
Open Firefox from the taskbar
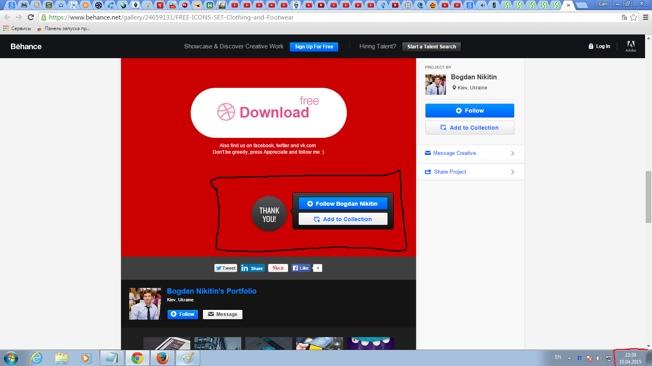pos(163,358)
